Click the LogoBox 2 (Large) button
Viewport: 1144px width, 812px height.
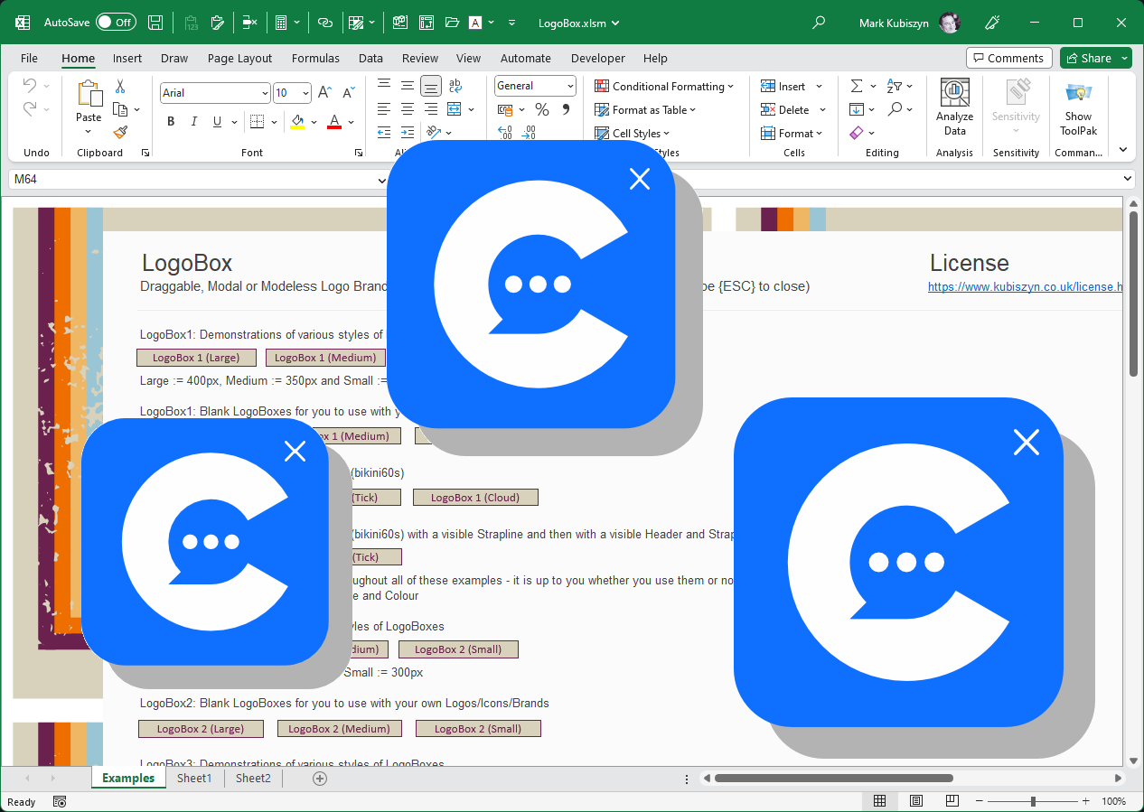click(x=201, y=729)
